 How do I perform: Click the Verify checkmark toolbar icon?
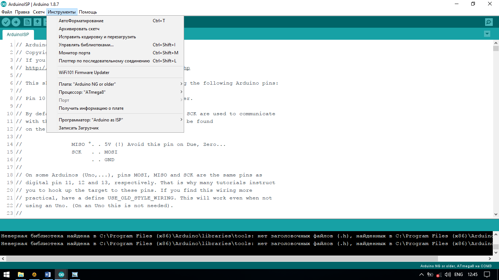click(6, 22)
